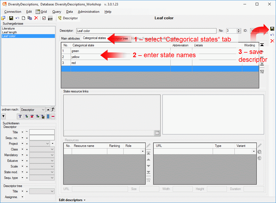
Task: Move the state to the bottom of the list
Action: pos(262,64)
